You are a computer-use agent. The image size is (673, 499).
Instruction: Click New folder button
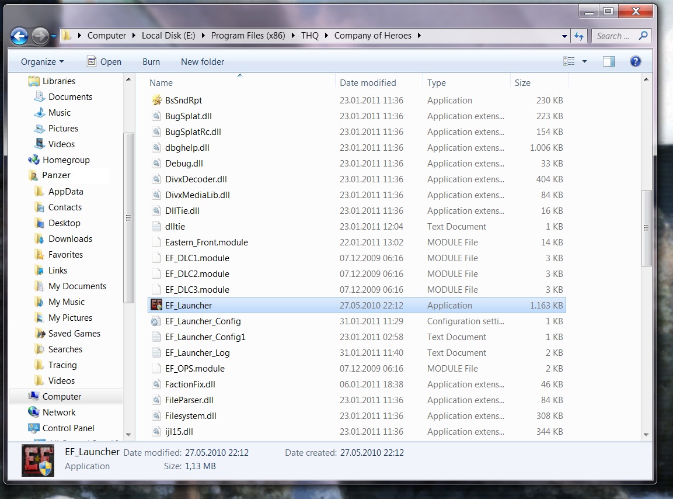pyautogui.click(x=202, y=62)
